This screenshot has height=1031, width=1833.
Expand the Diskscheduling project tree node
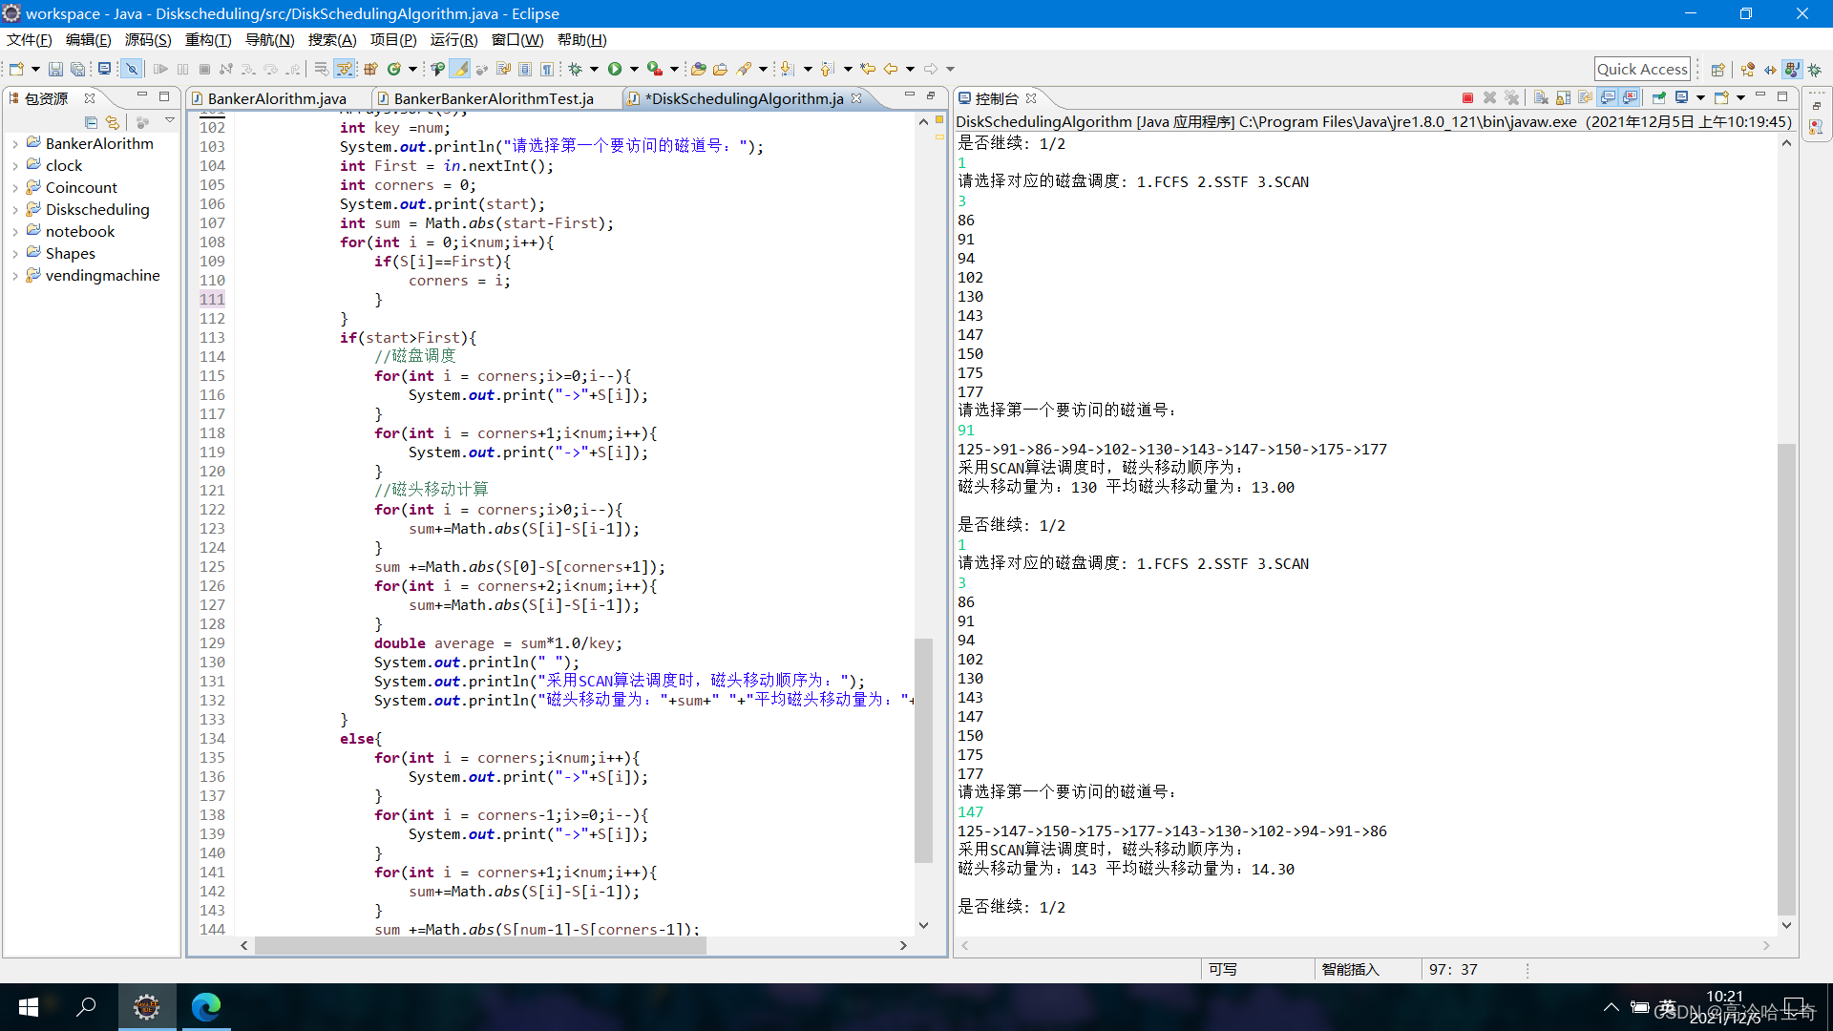15,210
